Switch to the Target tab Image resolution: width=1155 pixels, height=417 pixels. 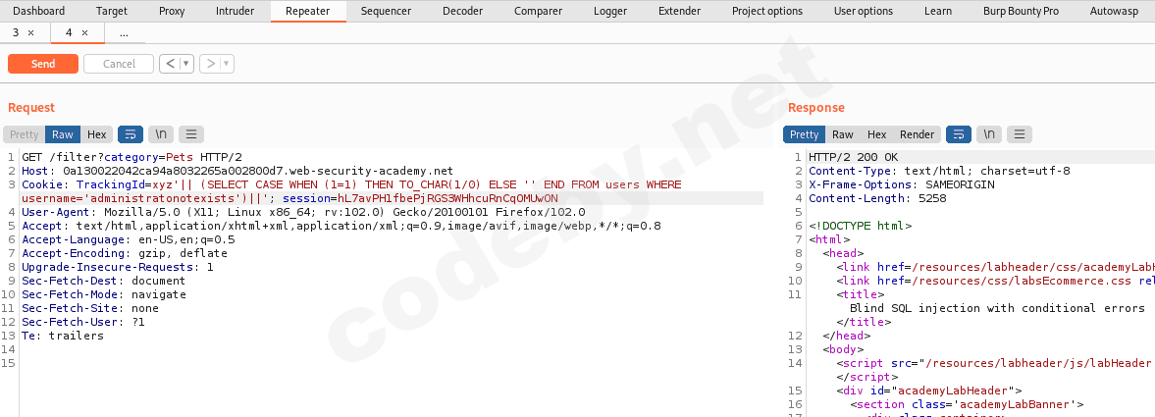[111, 11]
